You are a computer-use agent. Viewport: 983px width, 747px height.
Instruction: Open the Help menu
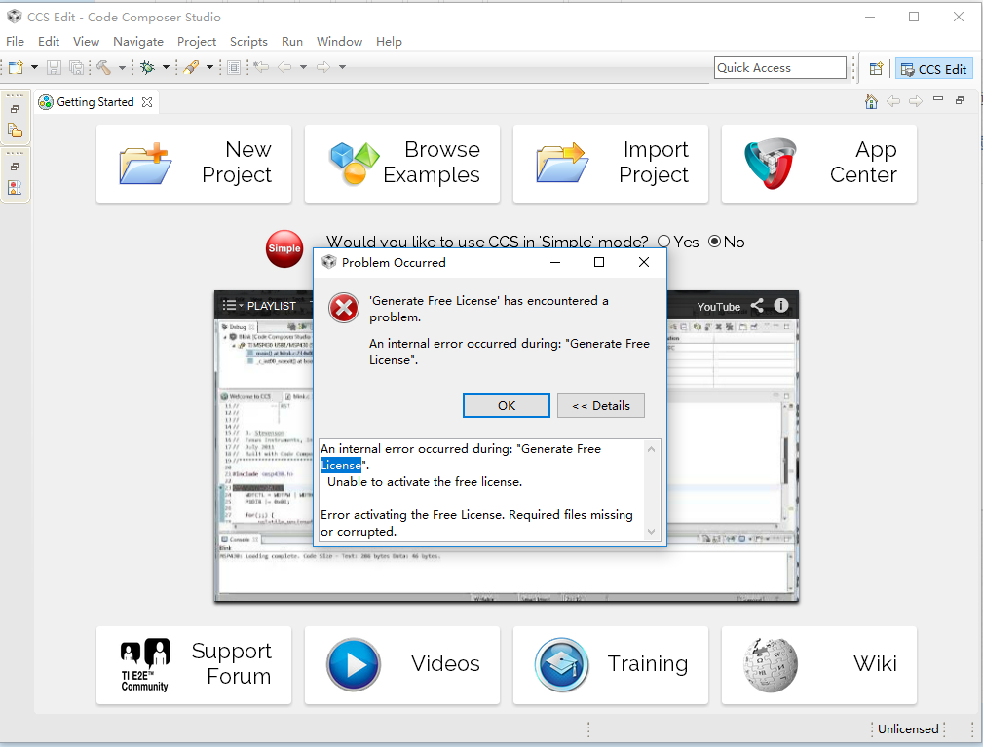389,41
